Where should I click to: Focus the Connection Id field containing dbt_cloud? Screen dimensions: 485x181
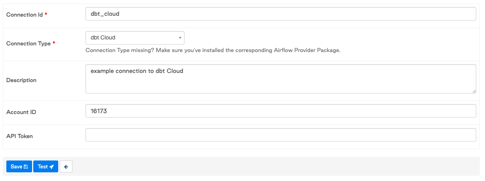point(280,14)
